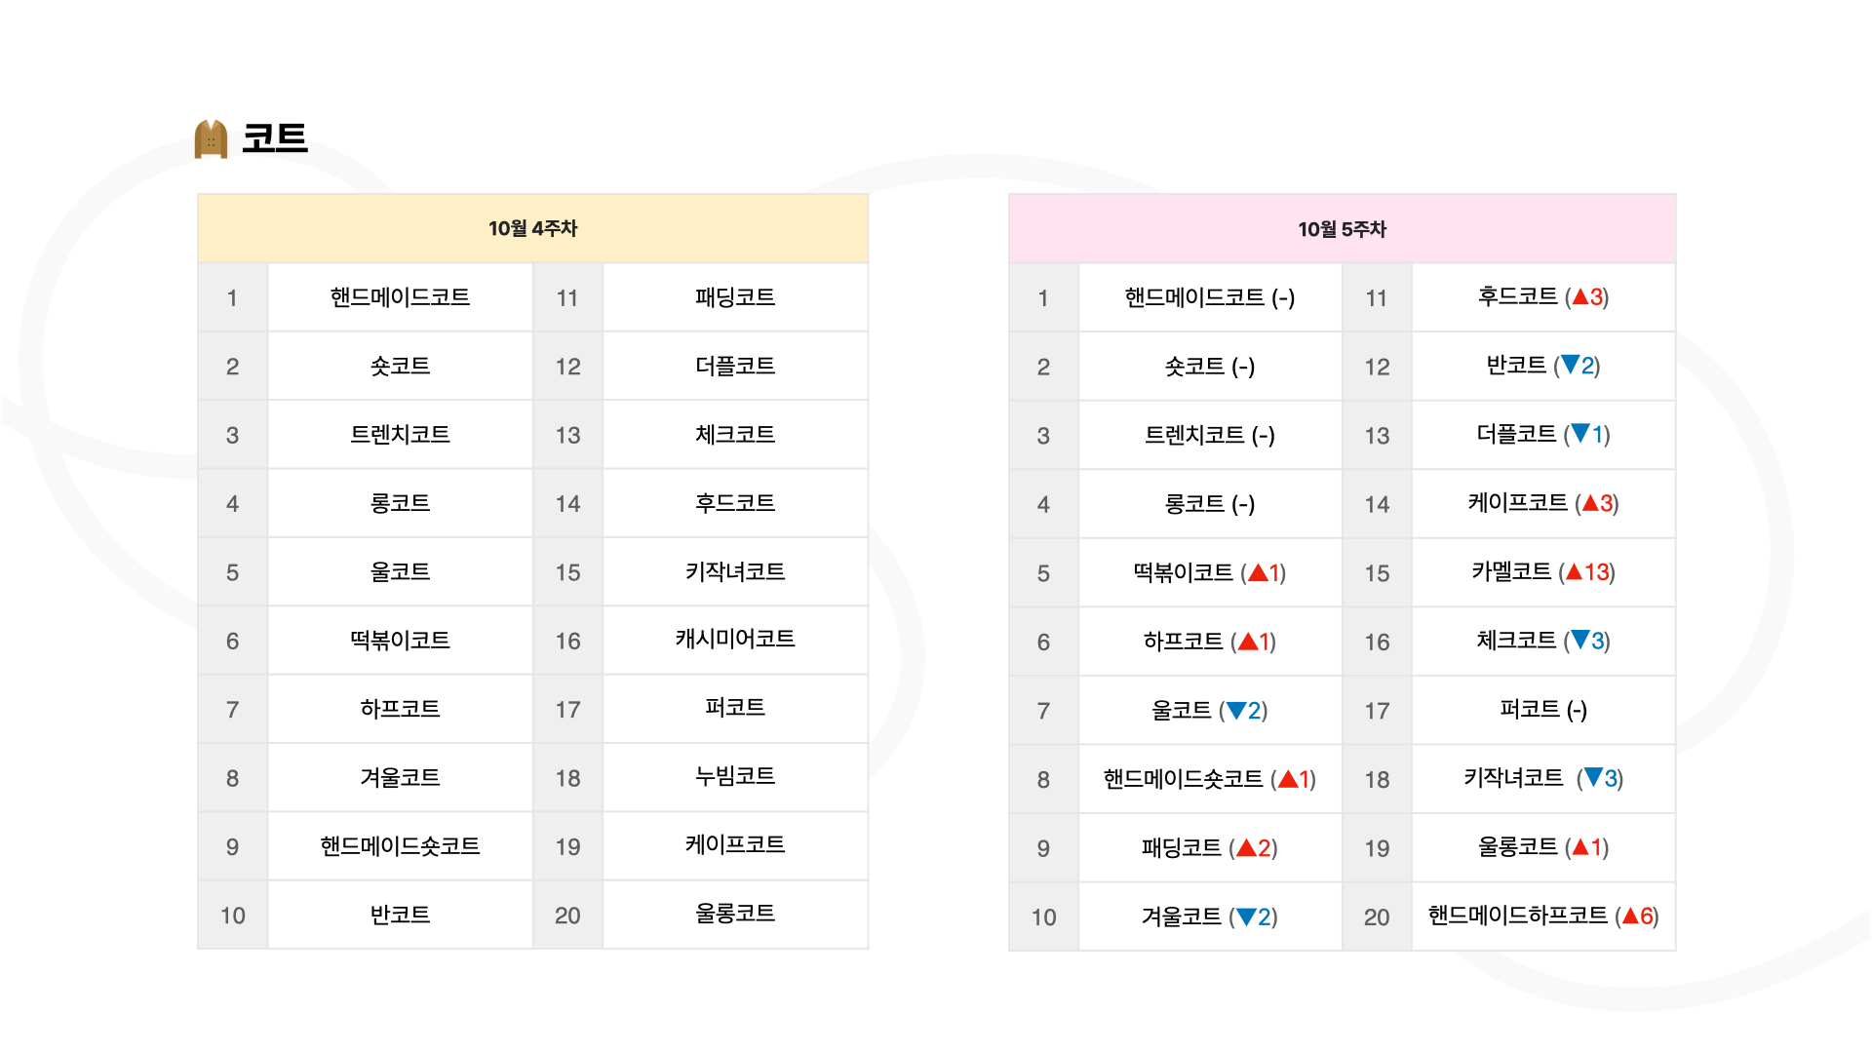Screen dimensions: 1872x1053
Task: Click 떡볶이코트 in the 4주차 table
Action: point(400,641)
